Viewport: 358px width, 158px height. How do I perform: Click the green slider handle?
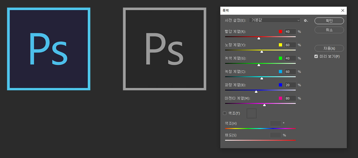point(259,65)
